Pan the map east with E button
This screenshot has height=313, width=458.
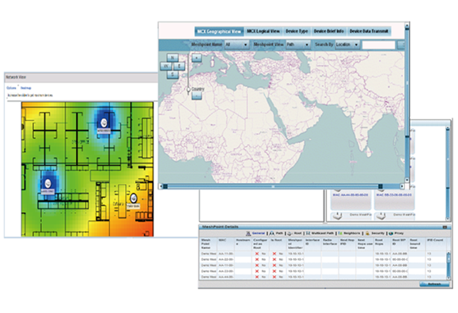[x=179, y=66]
